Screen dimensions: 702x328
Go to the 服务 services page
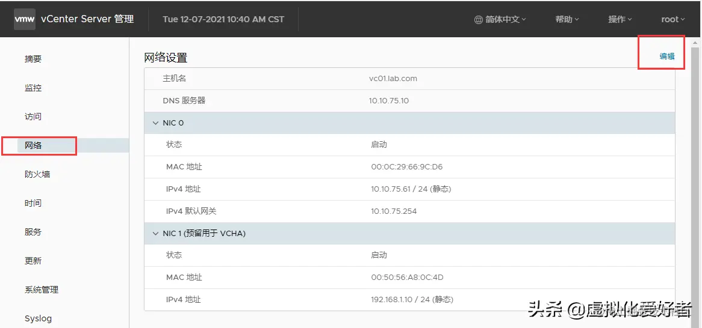click(x=33, y=232)
